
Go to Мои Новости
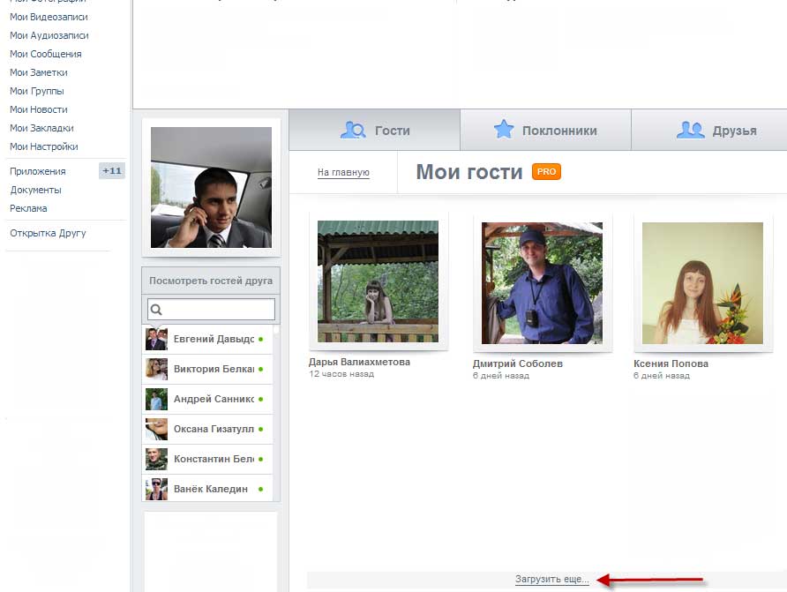tap(39, 110)
